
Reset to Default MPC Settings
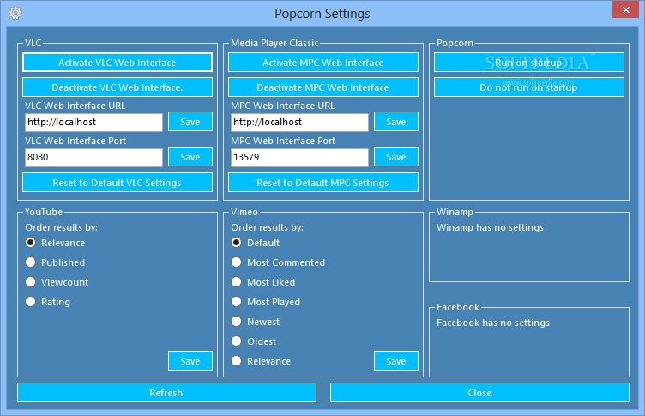pyautogui.click(x=323, y=183)
